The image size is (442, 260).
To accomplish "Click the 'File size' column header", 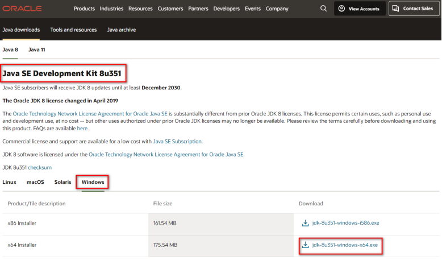I will 162,204.
